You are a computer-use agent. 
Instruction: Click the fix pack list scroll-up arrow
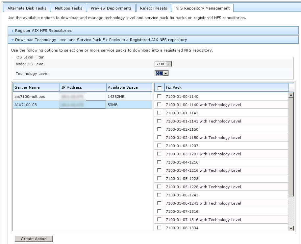(291, 95)
